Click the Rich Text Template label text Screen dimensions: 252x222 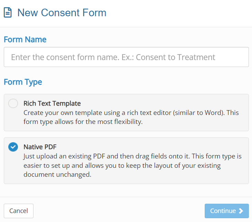click(52, 103)
